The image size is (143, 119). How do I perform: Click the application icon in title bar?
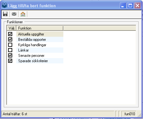(x=4, y=5)
